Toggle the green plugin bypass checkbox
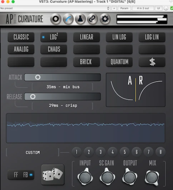This screenshot has width=173, height=190. [172, 8]
